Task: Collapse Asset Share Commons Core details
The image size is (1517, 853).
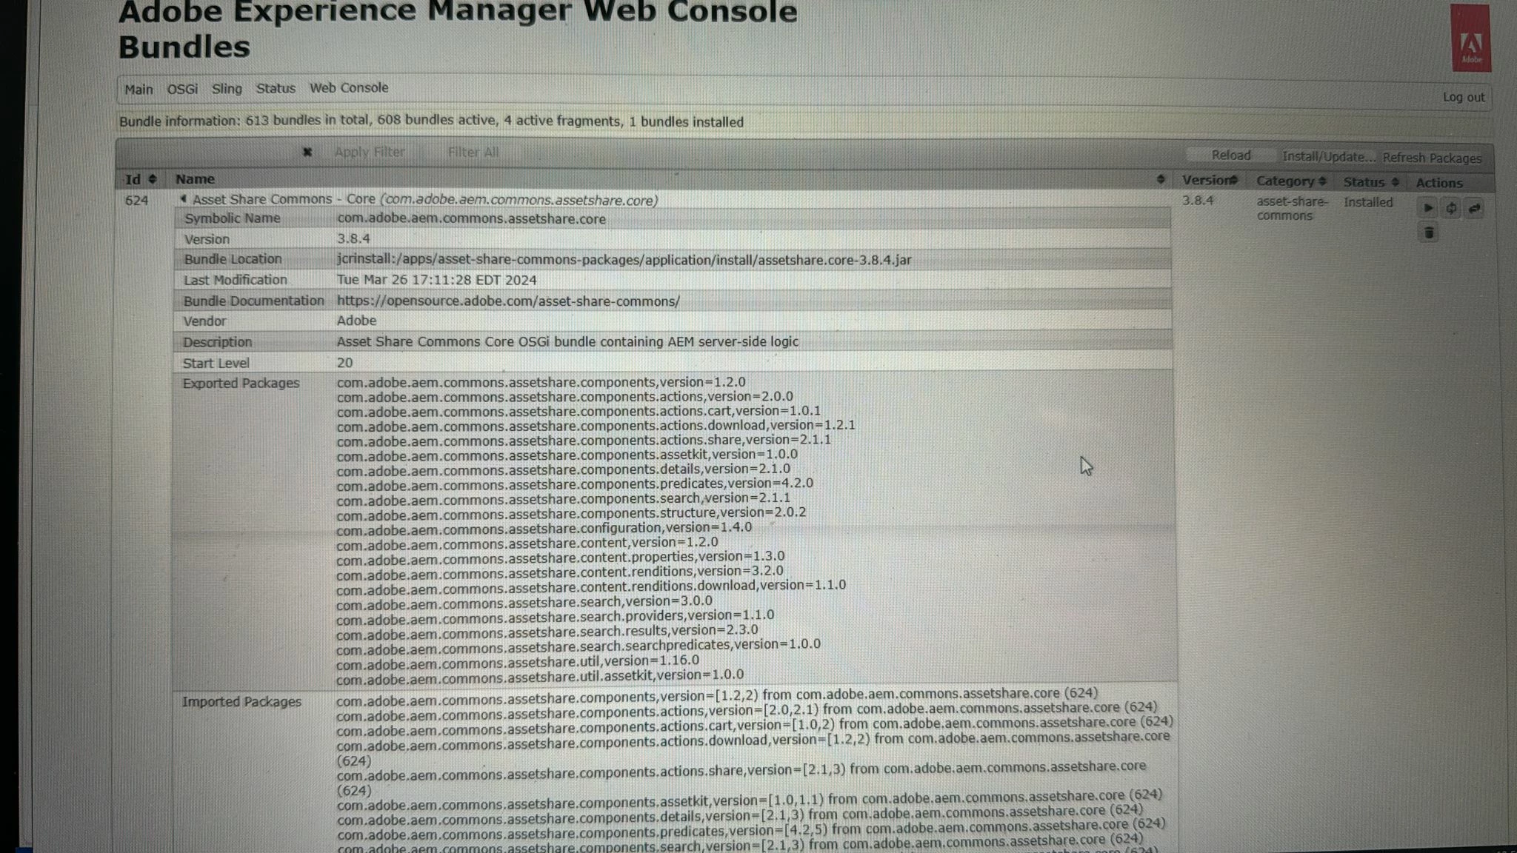Action: (x=183, y=199)
